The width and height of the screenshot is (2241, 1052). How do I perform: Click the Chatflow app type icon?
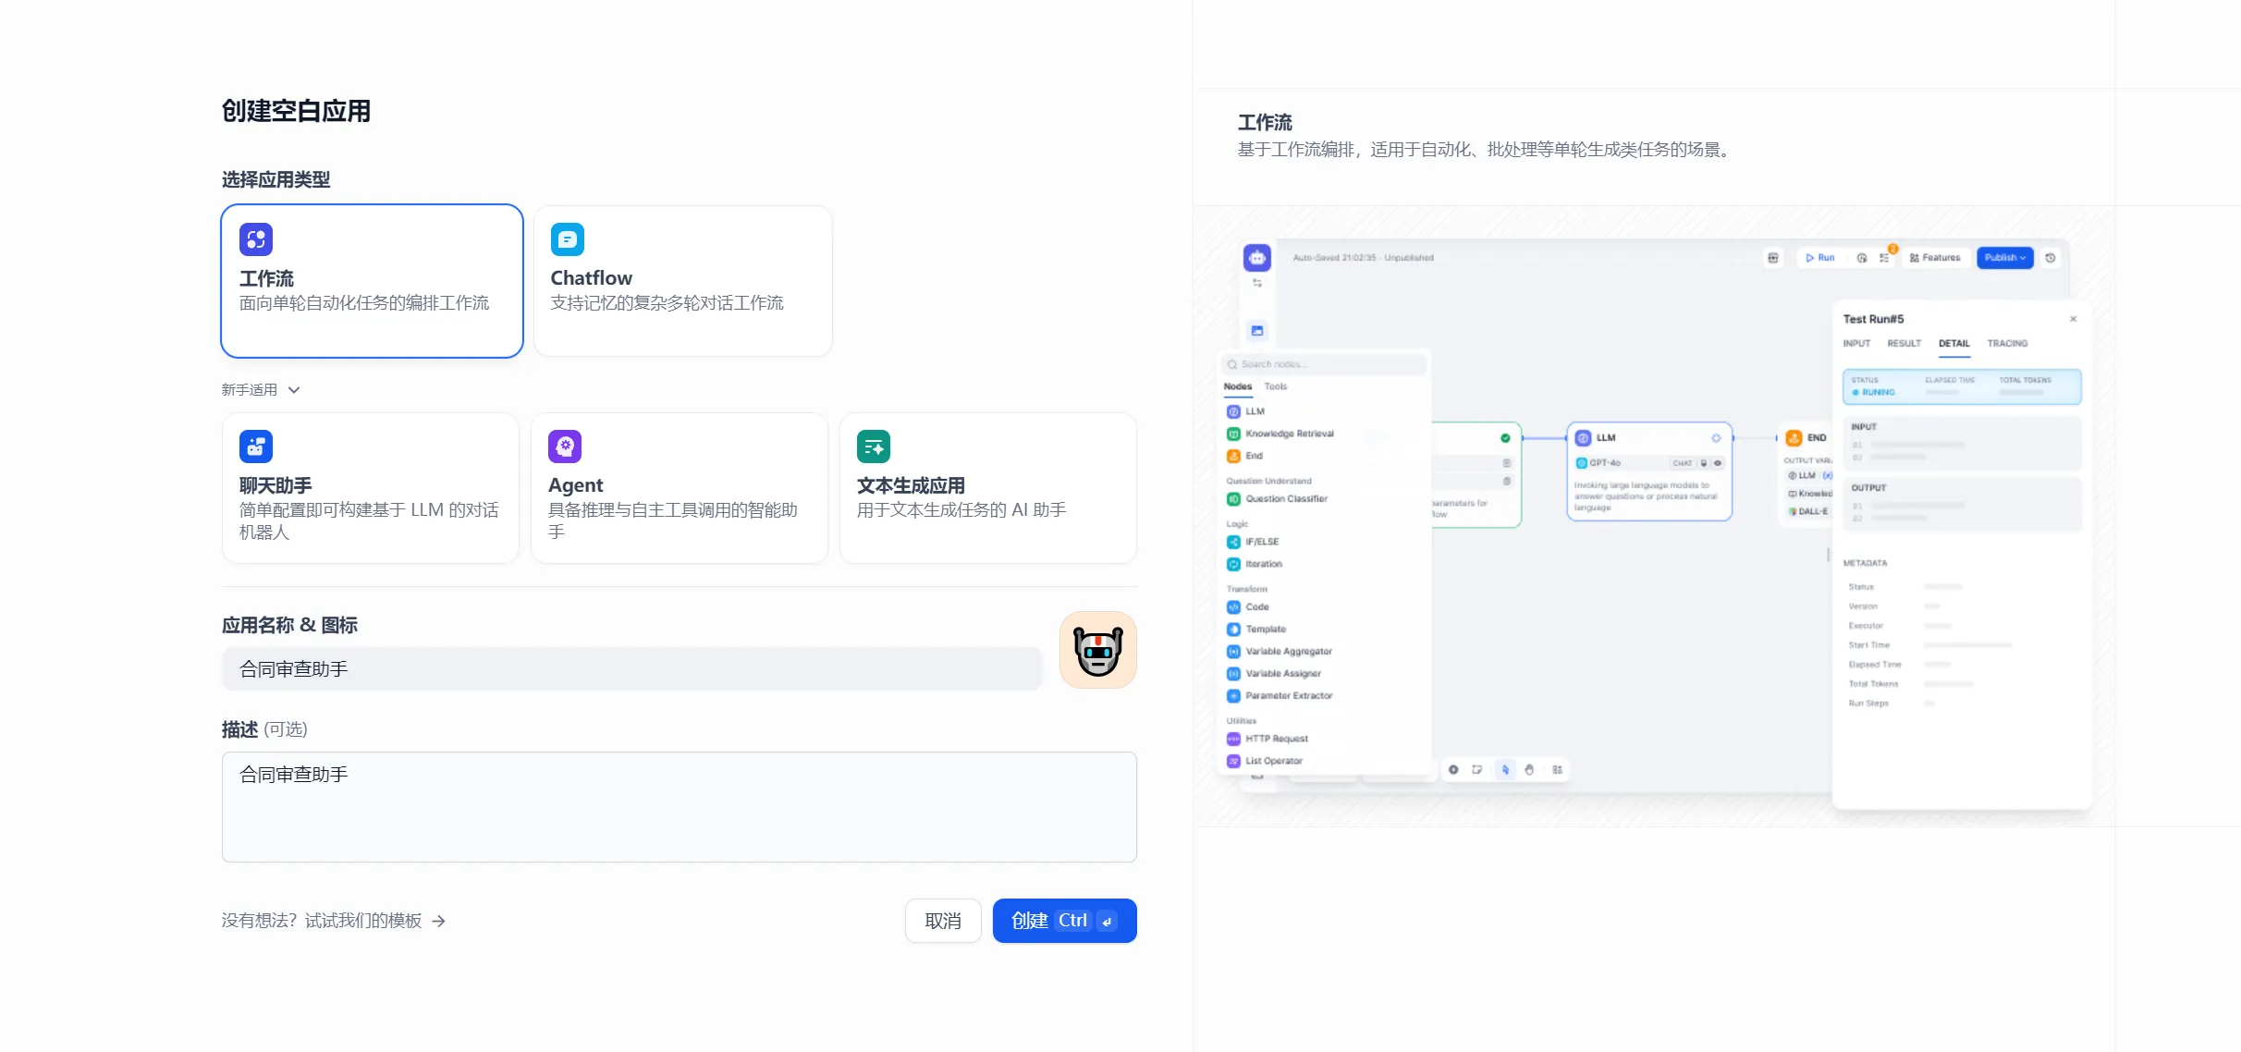(567, 239)
